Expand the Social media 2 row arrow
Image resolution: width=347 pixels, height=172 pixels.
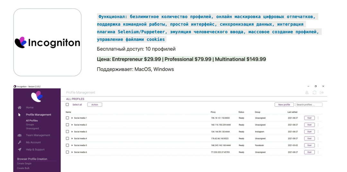(x=72, y=125)
